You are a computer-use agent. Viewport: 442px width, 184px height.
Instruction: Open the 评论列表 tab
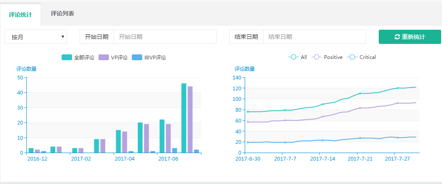tap(62, 13)
